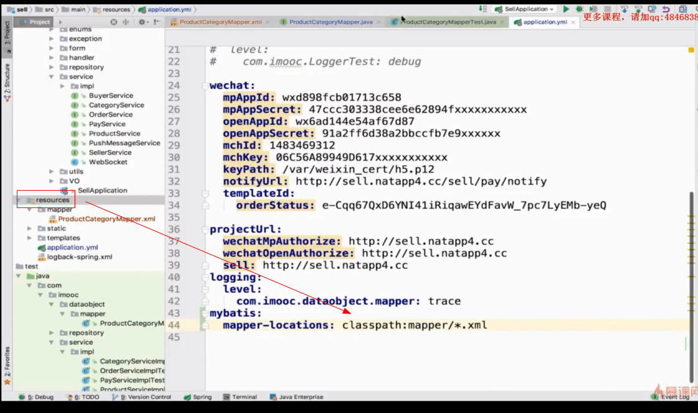Expand the handler folder
The width and height of the screenshot is (698, 413).
(x=51, y=58)
